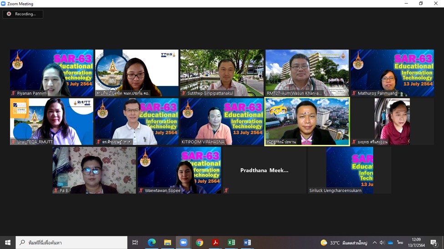
Task: Select Siriluck Uengcharoensukarn video tile
Action: click(x=350, y=170)
